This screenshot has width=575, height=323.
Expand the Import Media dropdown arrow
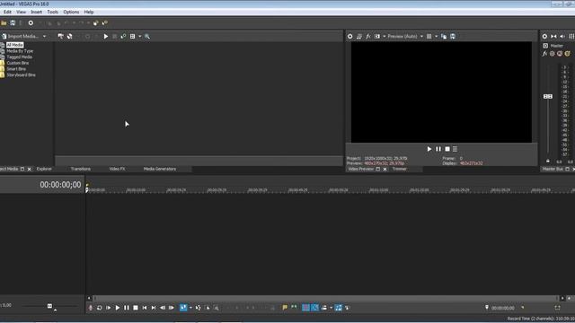tap(44, 36)
